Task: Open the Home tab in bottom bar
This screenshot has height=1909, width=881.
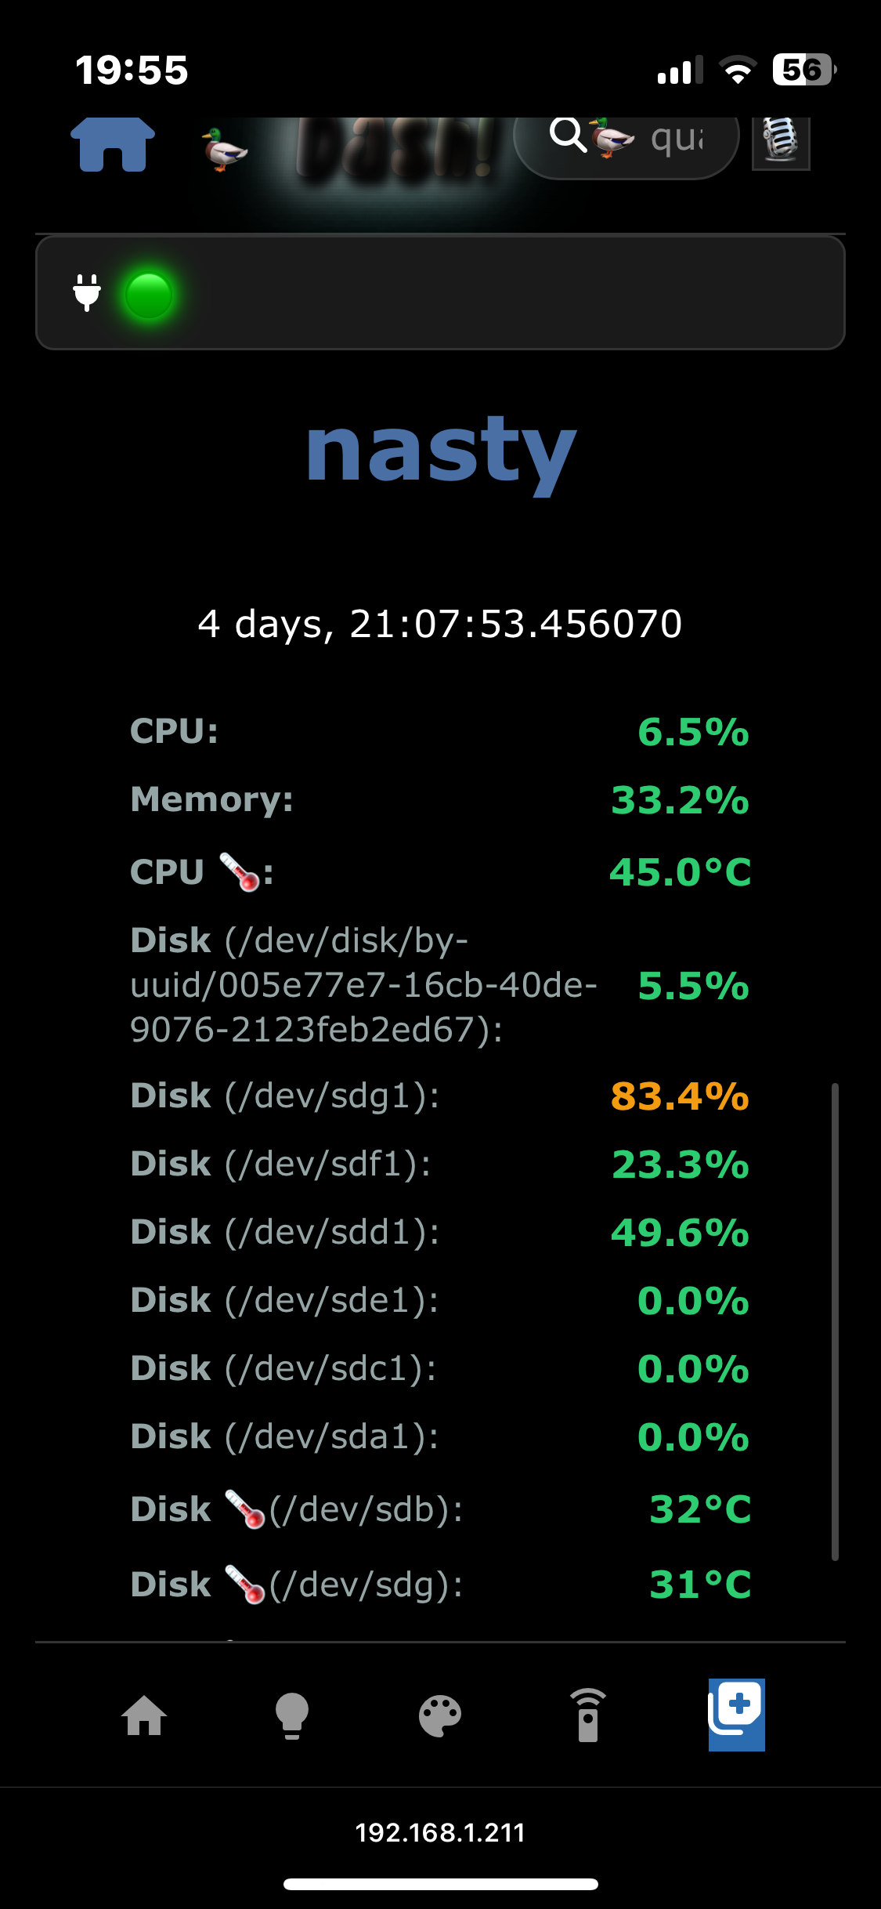Action: click(145, 1716)
